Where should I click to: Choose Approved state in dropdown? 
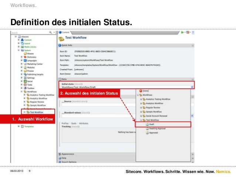click(x=154, y=133)
